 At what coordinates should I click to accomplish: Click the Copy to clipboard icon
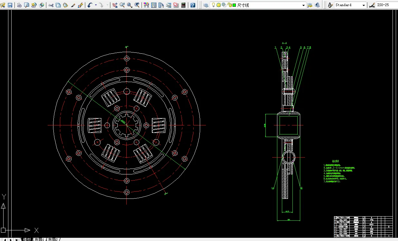coord(58,5)
